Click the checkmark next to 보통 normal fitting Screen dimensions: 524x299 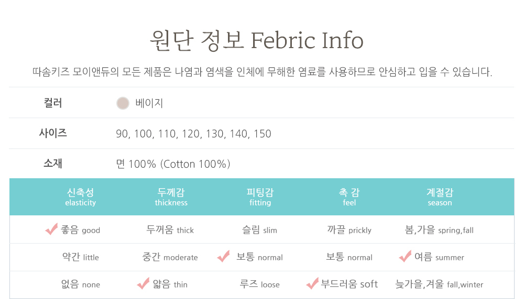[223, 256]
